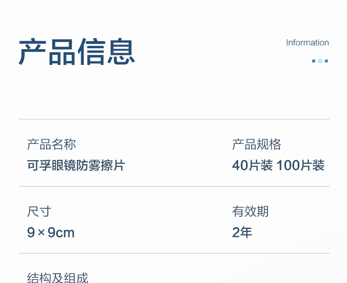Viewport: 347px width, 283px height.
Task: Choose the 40片装 specification
Action: click(252, 165)
